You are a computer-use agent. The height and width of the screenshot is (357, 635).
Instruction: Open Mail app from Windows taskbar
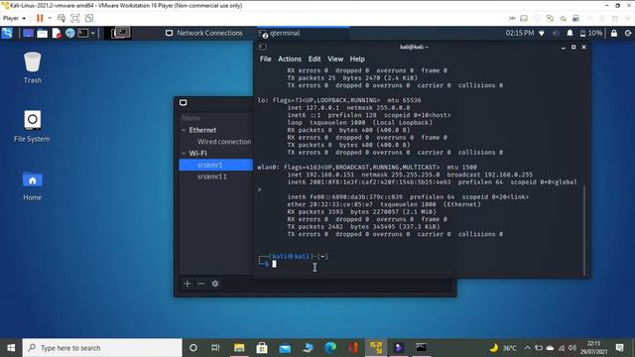click(285, 348)
